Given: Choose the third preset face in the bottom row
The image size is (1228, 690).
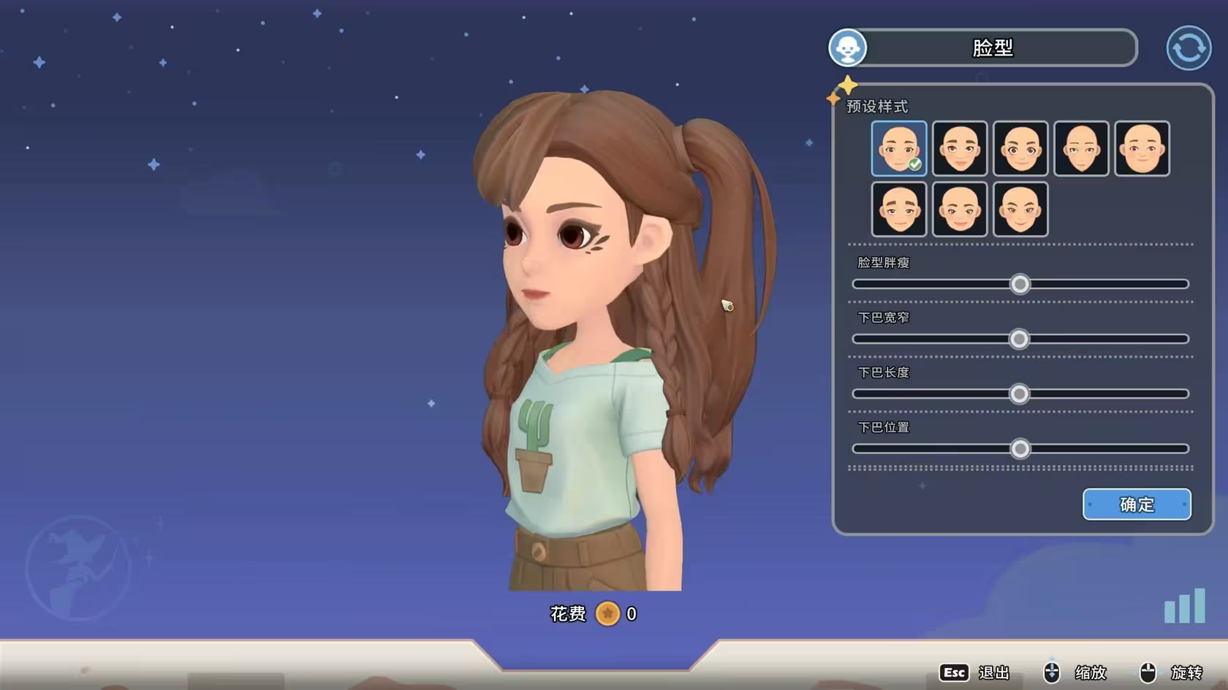Looking at the screenshot, I should (1020, 210).
